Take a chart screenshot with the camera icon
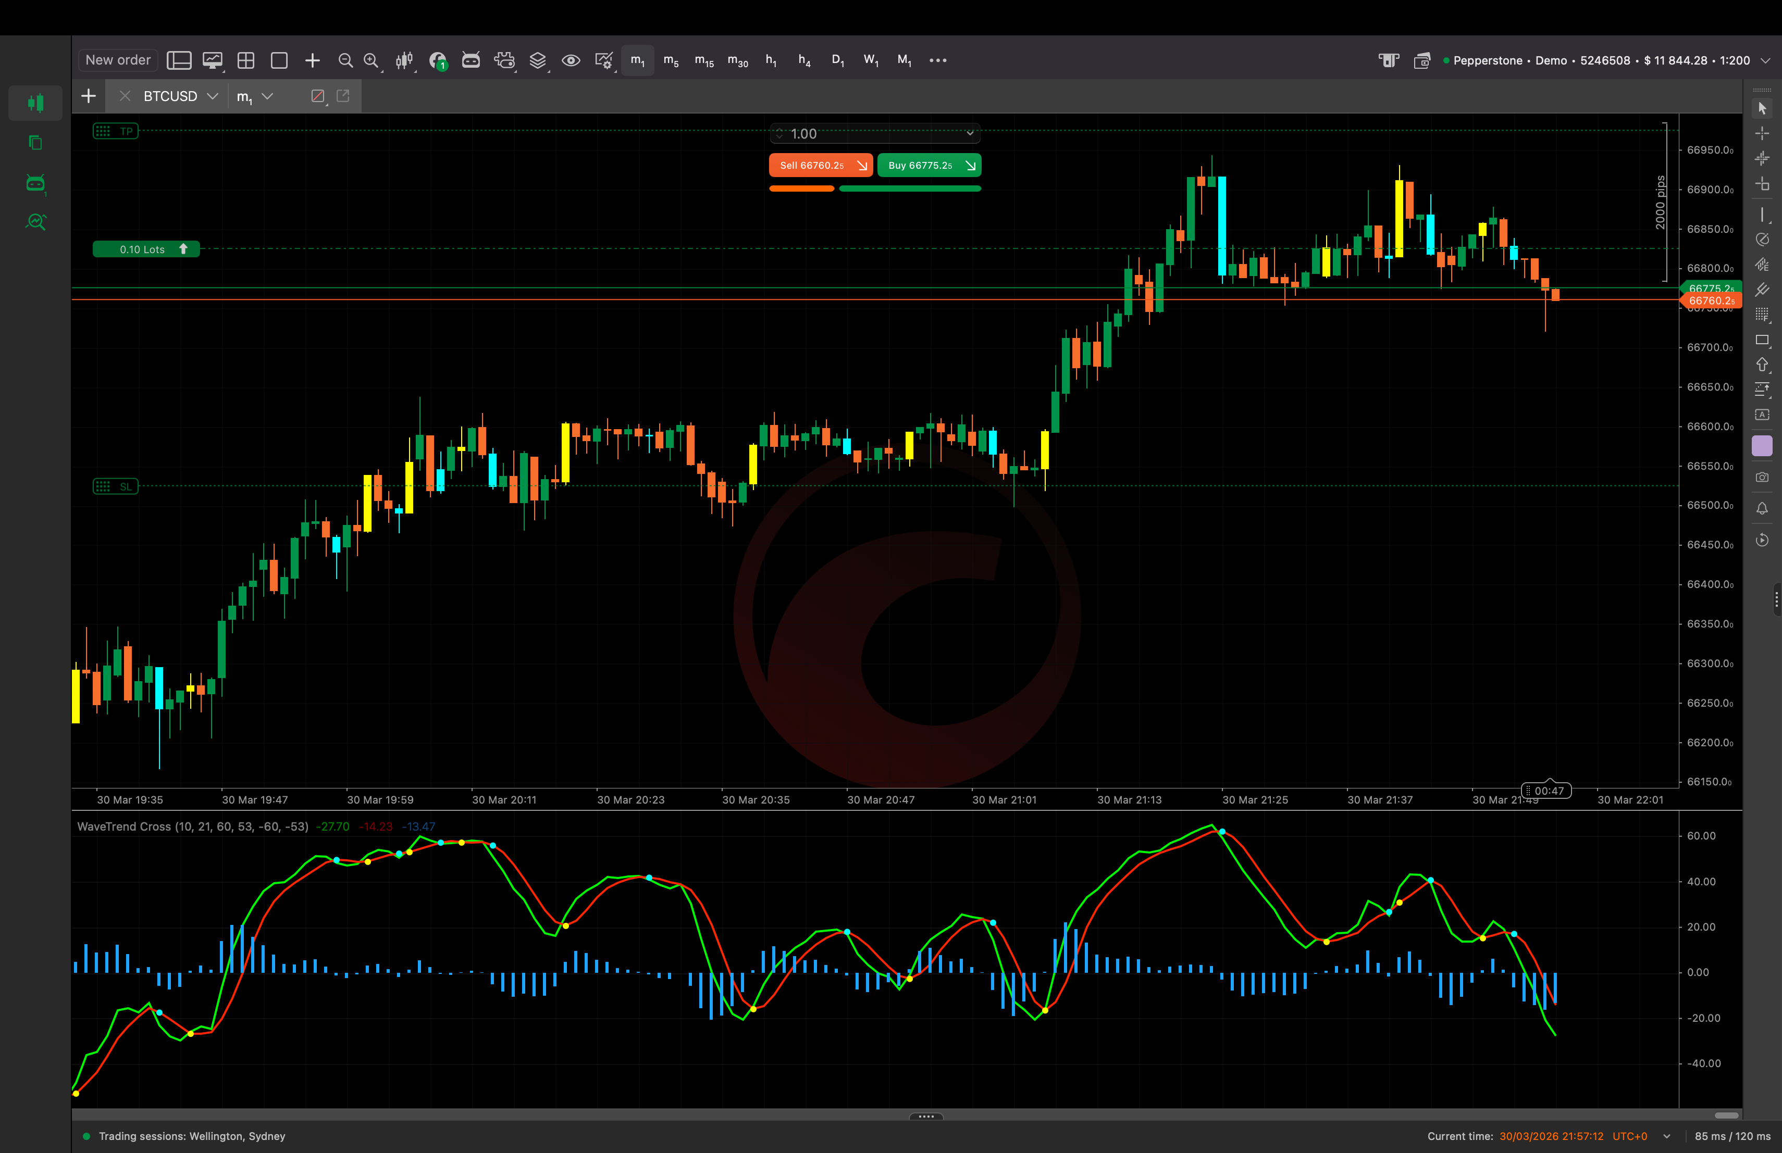 pos(1763,478)
